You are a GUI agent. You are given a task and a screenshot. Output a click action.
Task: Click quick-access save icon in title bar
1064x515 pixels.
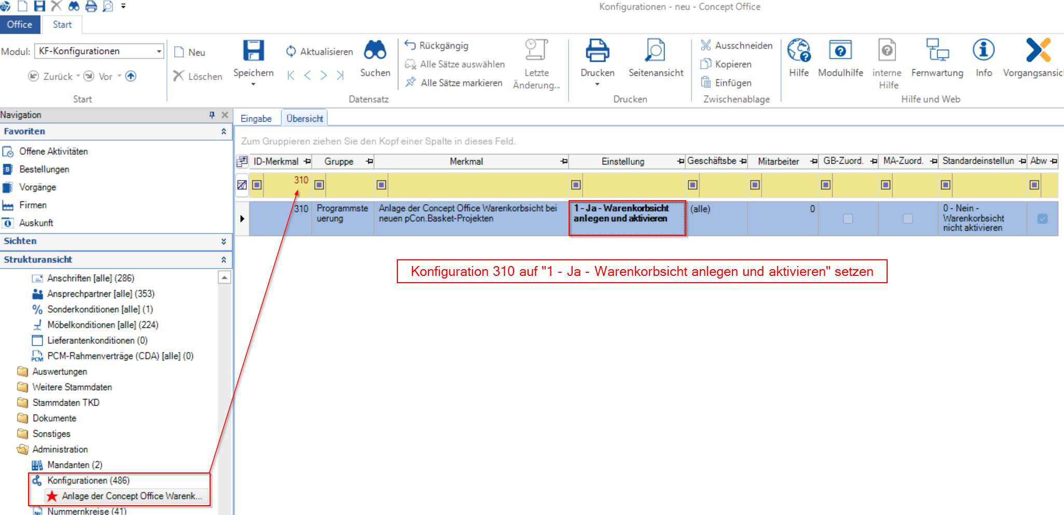(39, 6)
